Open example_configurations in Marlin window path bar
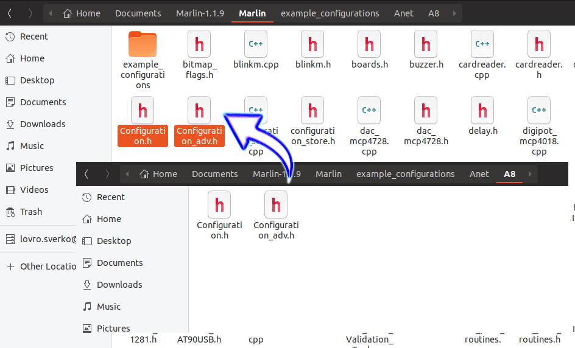 pos(330,13)
